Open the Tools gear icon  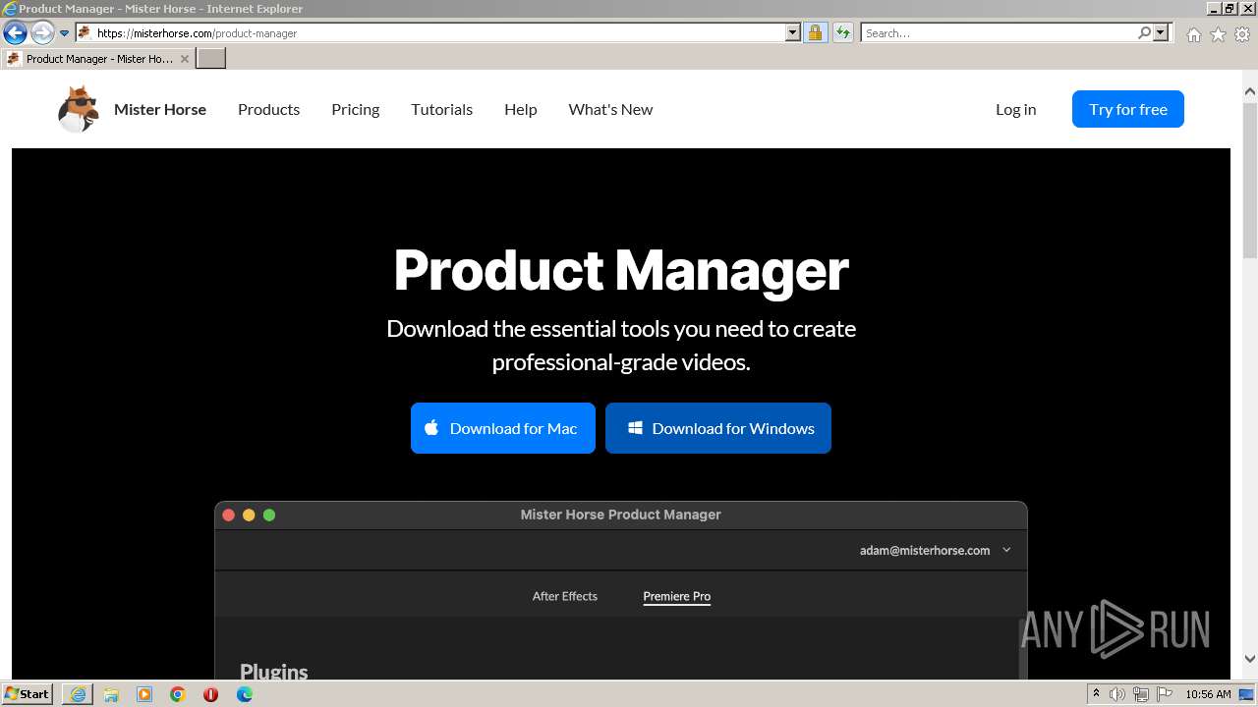point(1242,34)
